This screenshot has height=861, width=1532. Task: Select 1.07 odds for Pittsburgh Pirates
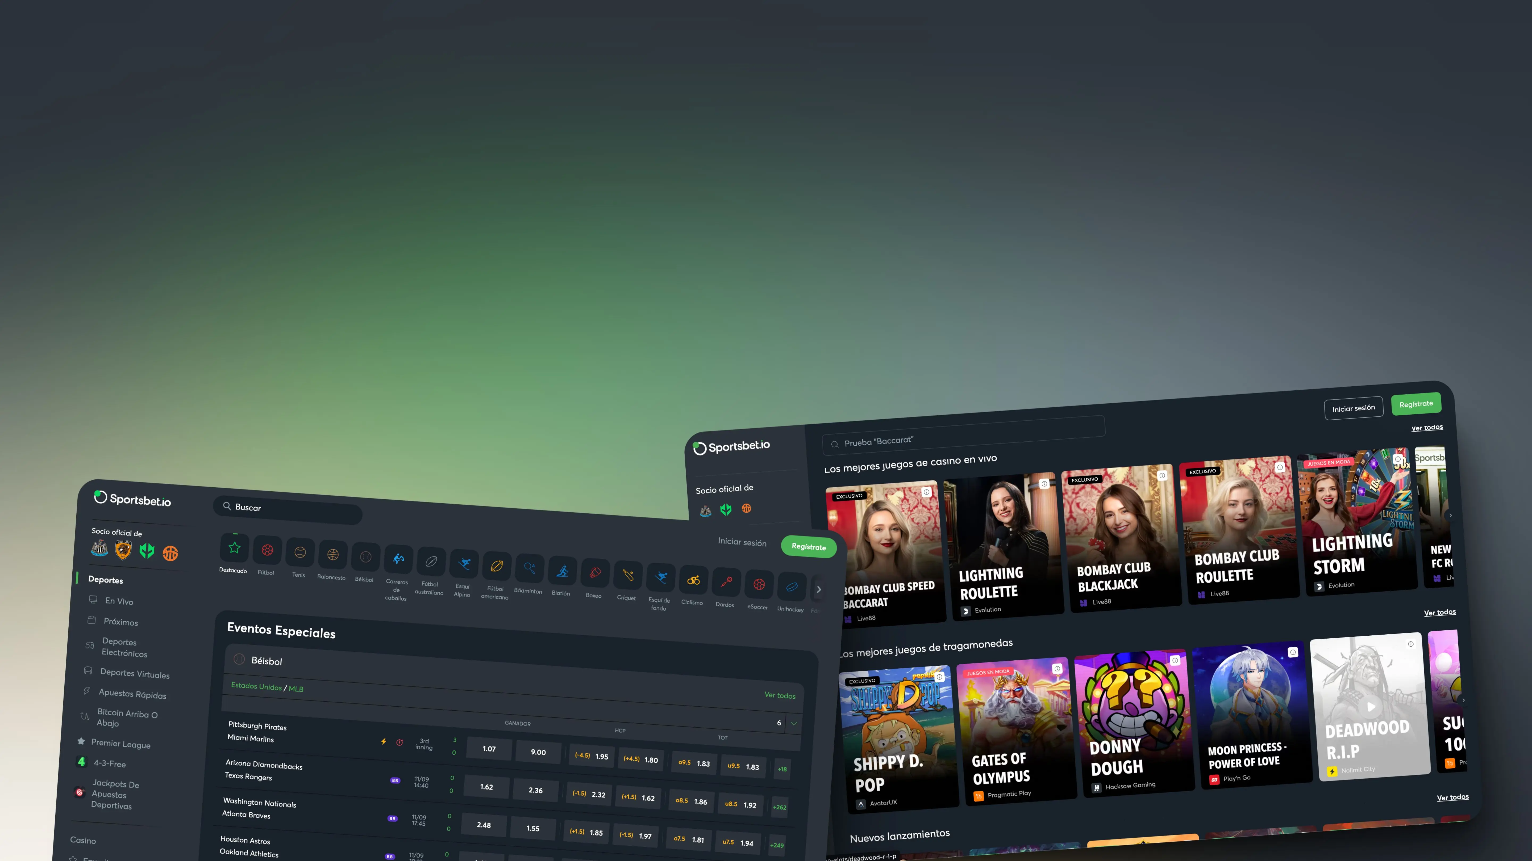pyautogui.click(x=489, y=749)
